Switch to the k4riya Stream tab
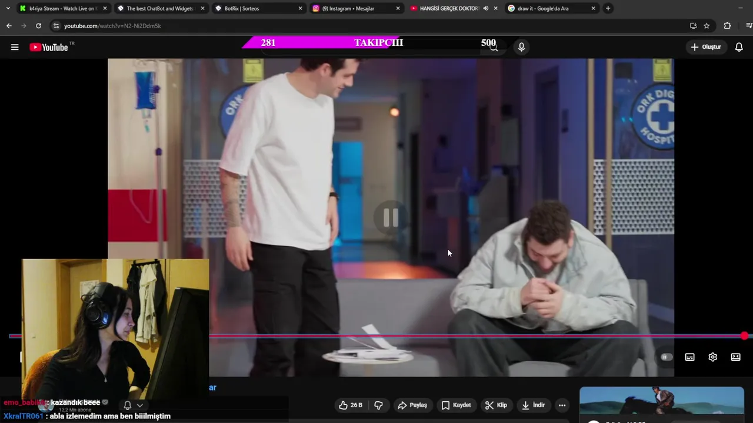The width and height of the screenshot is (753, 423). click(63, 8)
